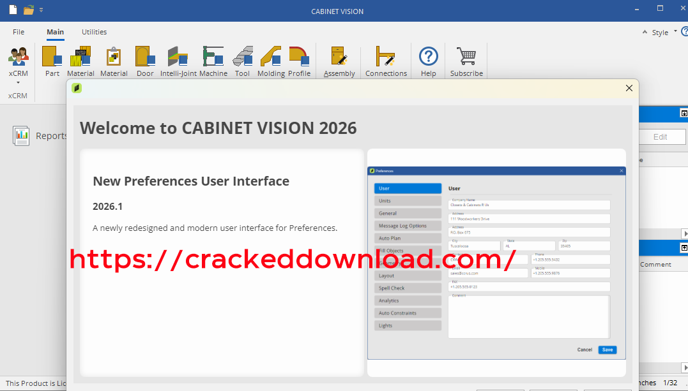Image resolution: width=688 pixels, height=391 pixels.
Task: Click the bottom right scroll arrow
Action: (684, 367)
